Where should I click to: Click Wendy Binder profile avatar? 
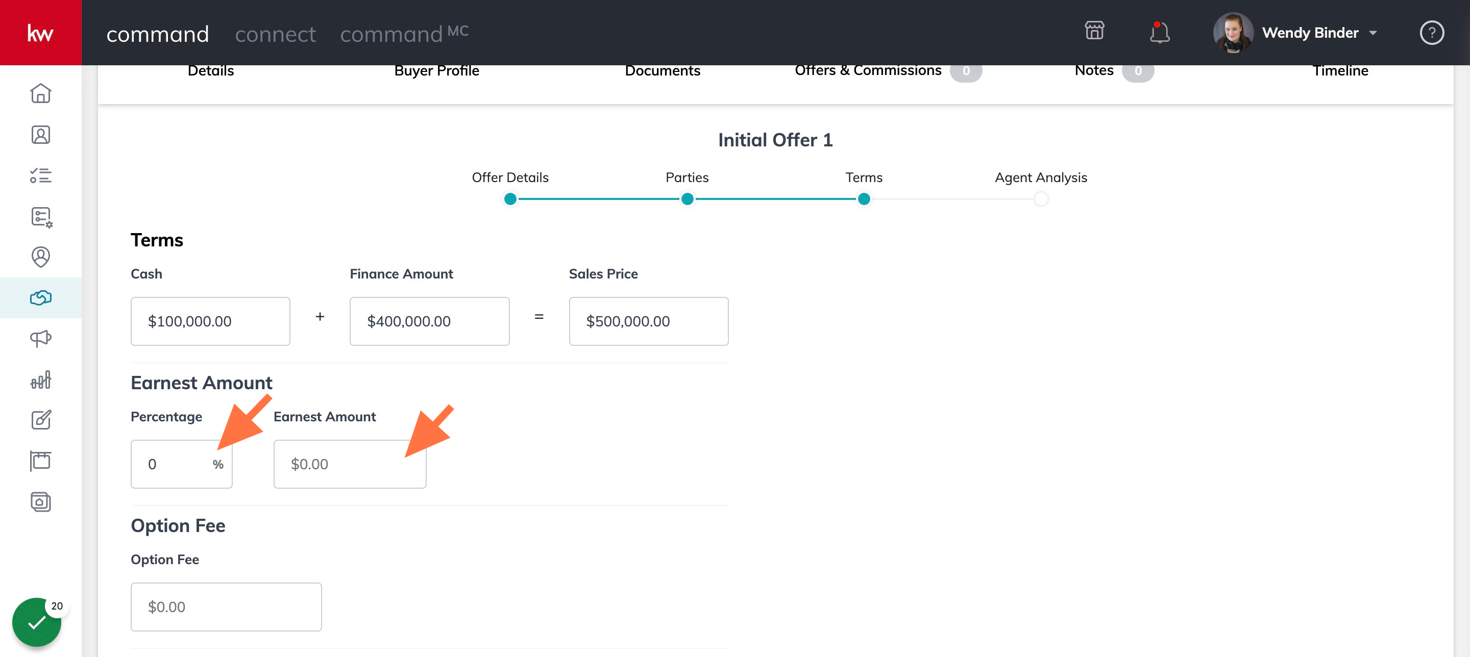pos(1233,33)
